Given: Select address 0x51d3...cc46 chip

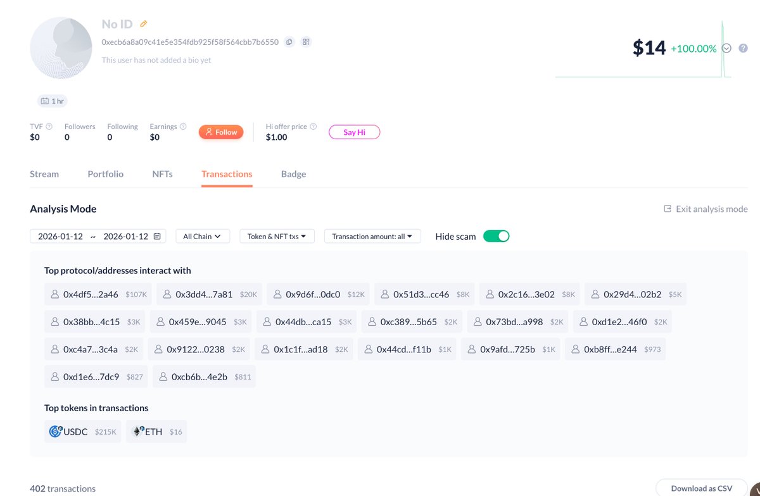Looking at the screenshot, I should tap(425, 294).
